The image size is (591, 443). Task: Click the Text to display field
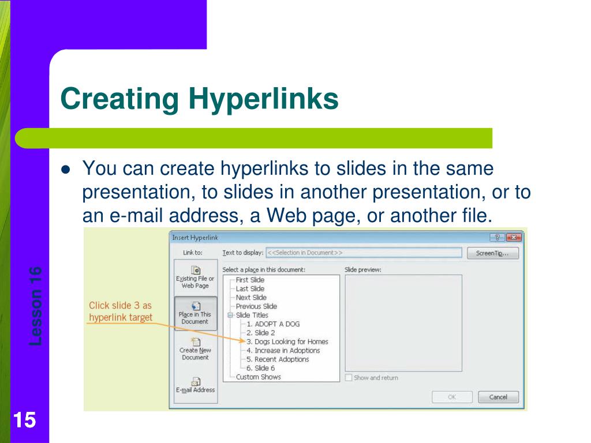tap(364, 253)
